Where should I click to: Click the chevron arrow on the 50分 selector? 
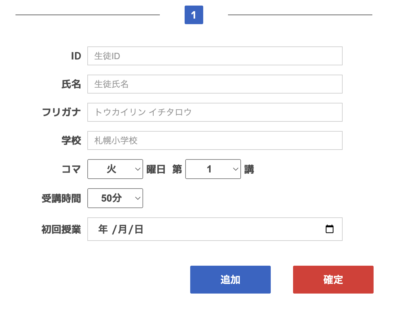point(138,198)
